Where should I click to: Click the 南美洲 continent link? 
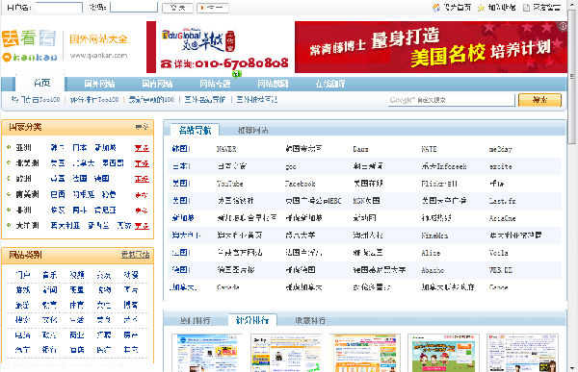point(27,194)
